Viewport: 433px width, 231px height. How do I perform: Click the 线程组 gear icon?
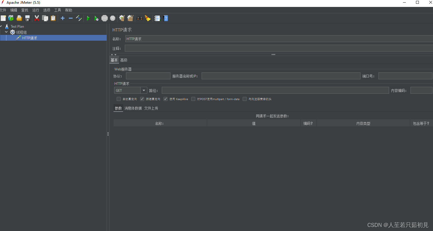click(12, 32)
